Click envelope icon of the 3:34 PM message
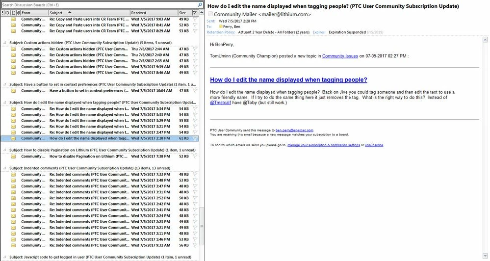Screen dimensions: 490x261 (x=13, y=109)
